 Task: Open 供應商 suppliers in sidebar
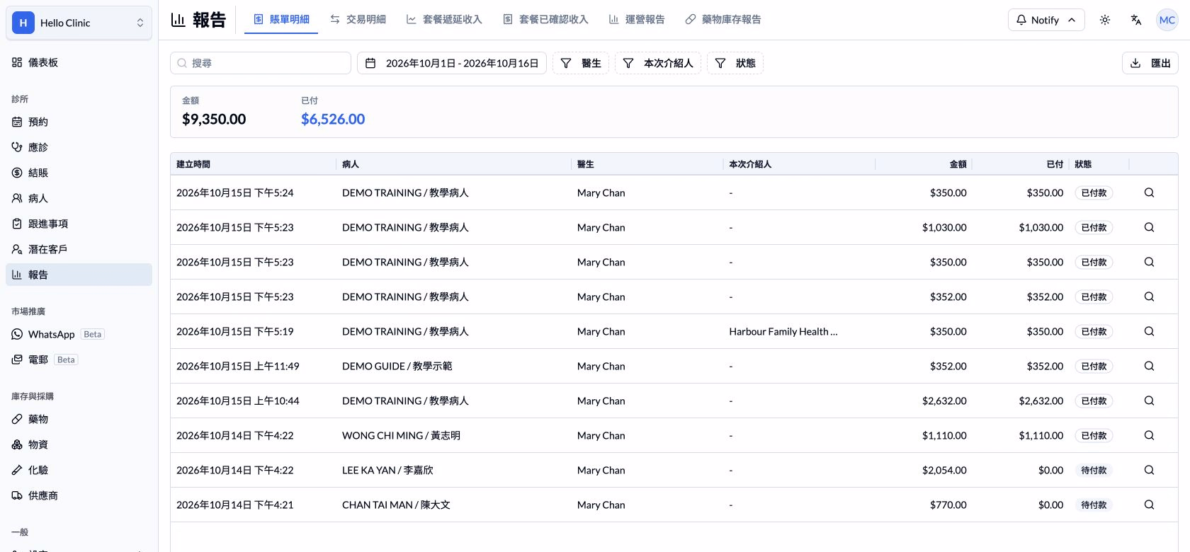coord(79,495)
